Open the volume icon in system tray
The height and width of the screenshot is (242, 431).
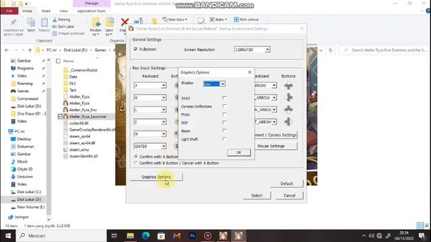click(371, 236)
